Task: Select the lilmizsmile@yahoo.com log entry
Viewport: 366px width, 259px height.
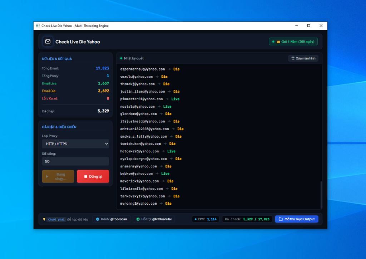Action: 149,189
